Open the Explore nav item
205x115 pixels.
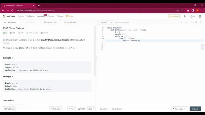coord(20,16)
